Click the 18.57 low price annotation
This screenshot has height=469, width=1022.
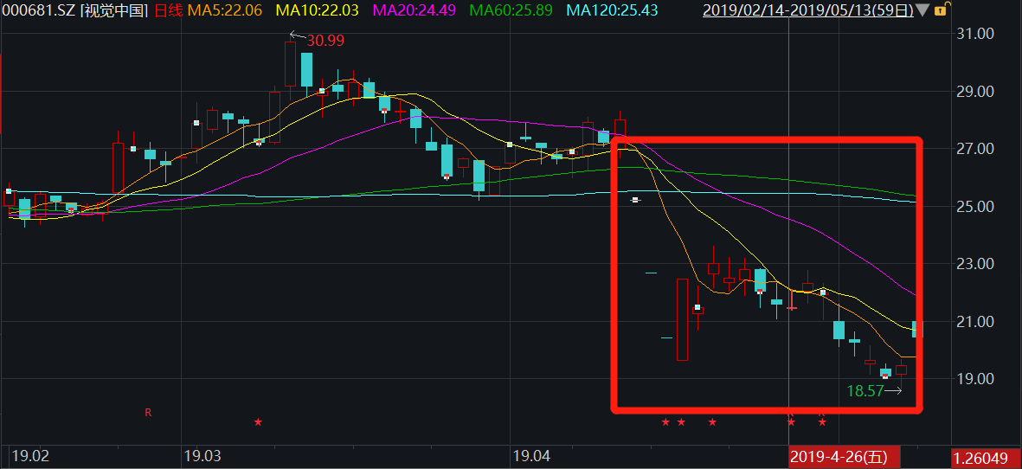tap(865, 391)
